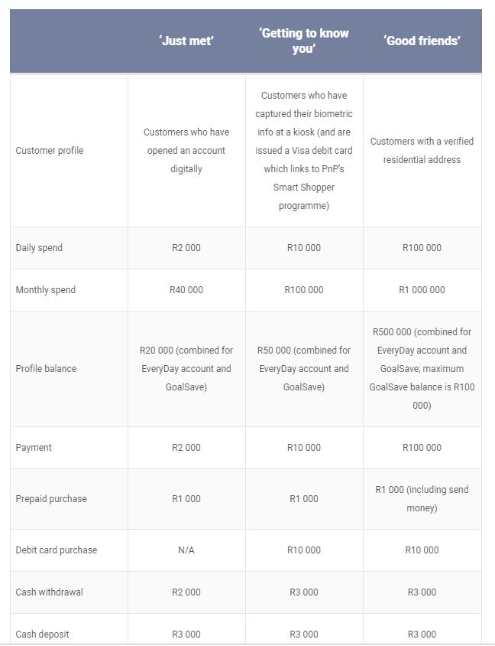
Task: Select the 'Profile balance' row label
Action: coord(46,369)
